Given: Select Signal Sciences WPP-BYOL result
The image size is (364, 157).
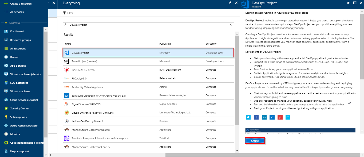Looking at the screenshot, I should 149,104.
